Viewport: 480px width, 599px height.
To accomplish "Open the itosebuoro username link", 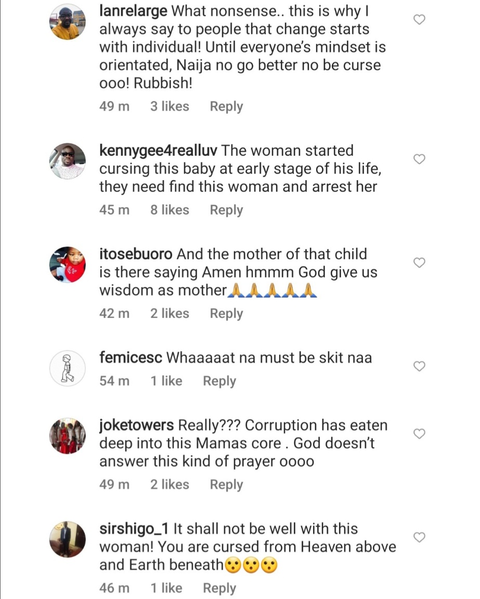I will [x=136, y=255].
